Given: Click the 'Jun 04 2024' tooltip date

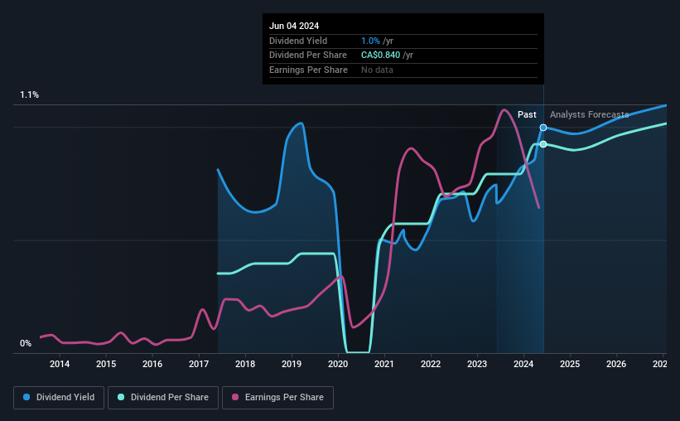Looking at the screenshot, I should 294,26.
